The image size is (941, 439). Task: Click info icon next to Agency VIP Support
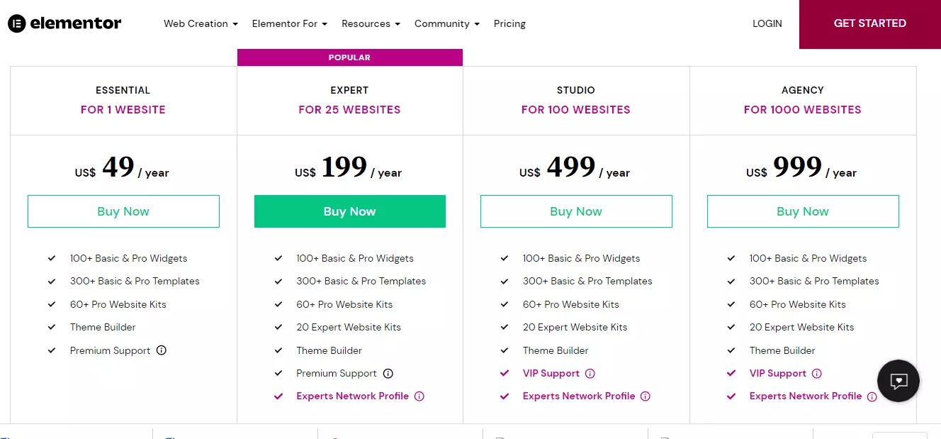[x=816, y=373]
